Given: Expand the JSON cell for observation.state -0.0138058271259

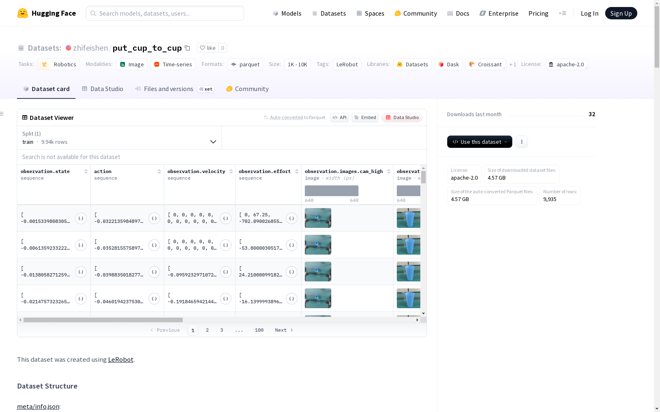Looking at the screenshot, I should [x=81, y=272].
